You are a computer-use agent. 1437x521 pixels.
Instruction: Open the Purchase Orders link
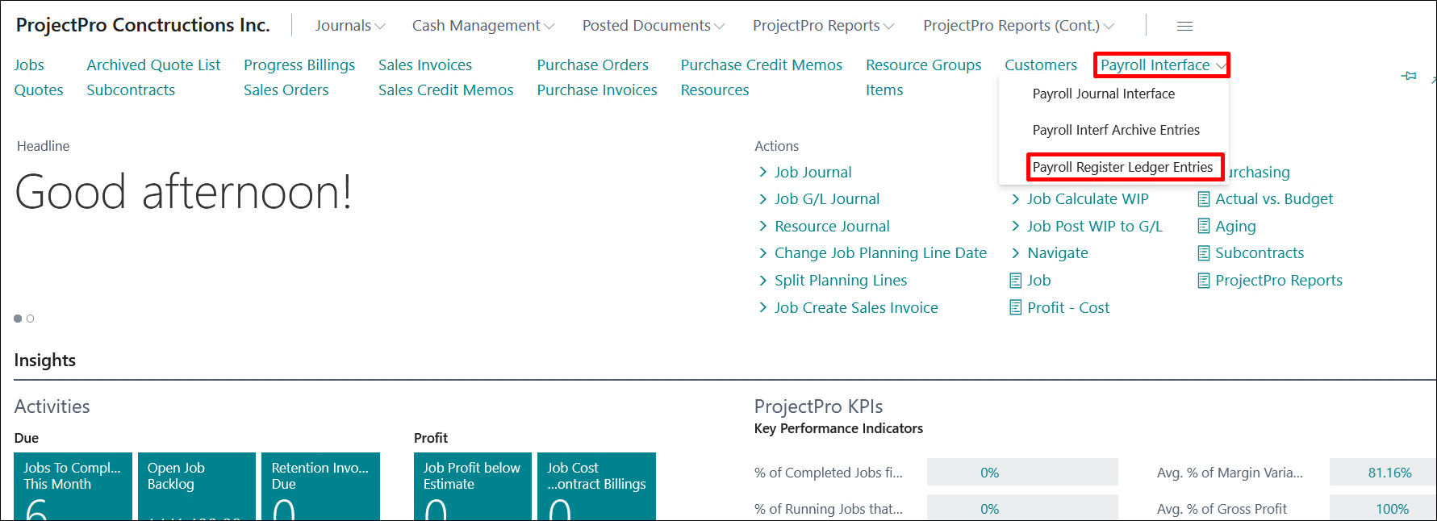592,65
